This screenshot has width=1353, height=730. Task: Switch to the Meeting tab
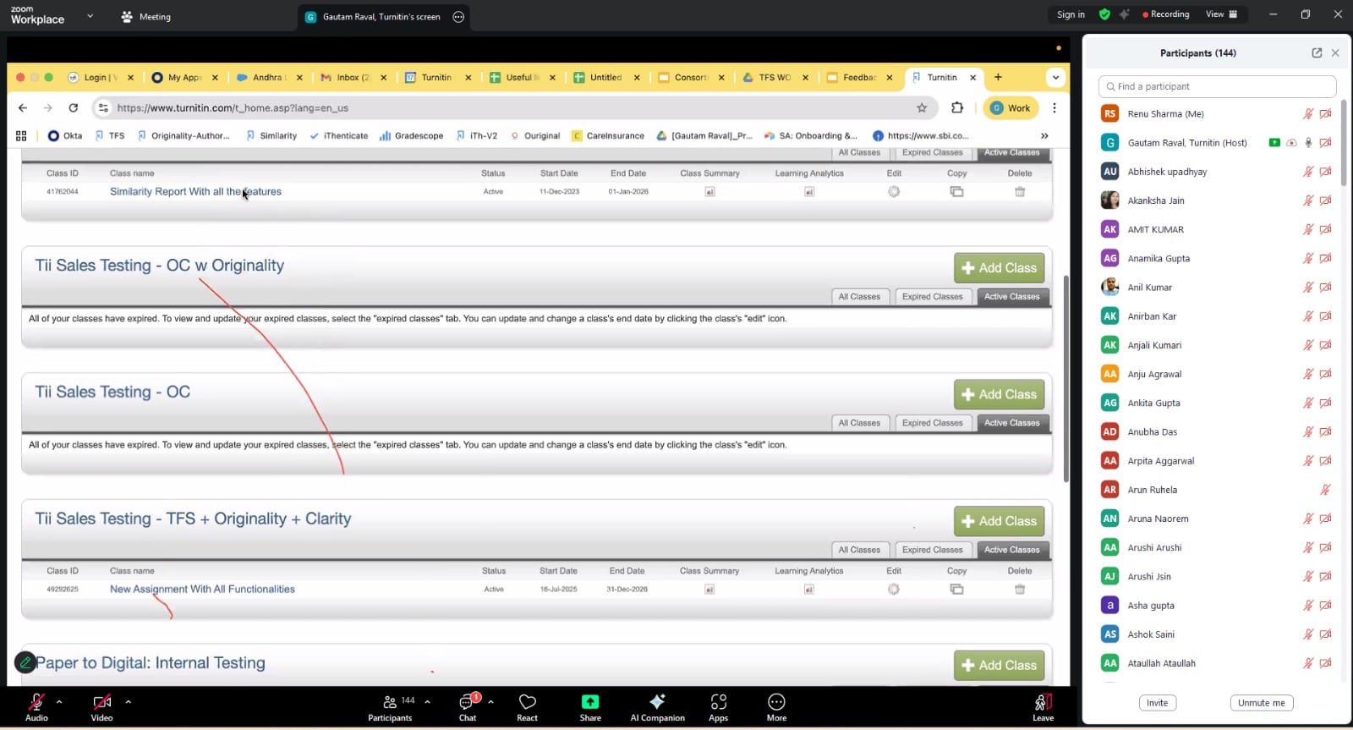pyautogui.click(x=146, y=17)
